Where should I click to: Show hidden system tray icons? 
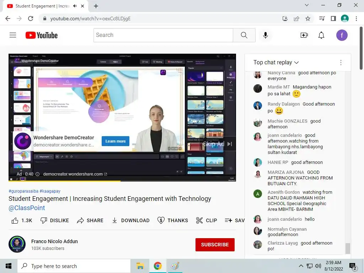coord(301,266)
